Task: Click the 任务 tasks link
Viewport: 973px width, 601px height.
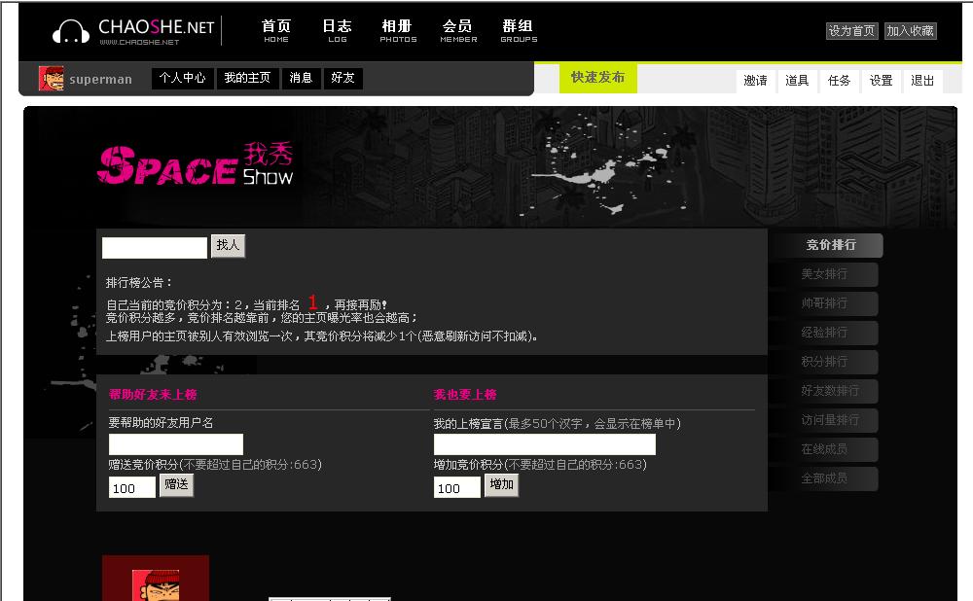Action: pyautogui.click(x=839, y=81)
